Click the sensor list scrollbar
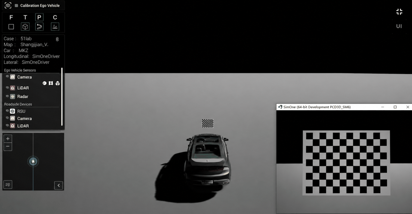412x214 pixels. tap(62, 97)
